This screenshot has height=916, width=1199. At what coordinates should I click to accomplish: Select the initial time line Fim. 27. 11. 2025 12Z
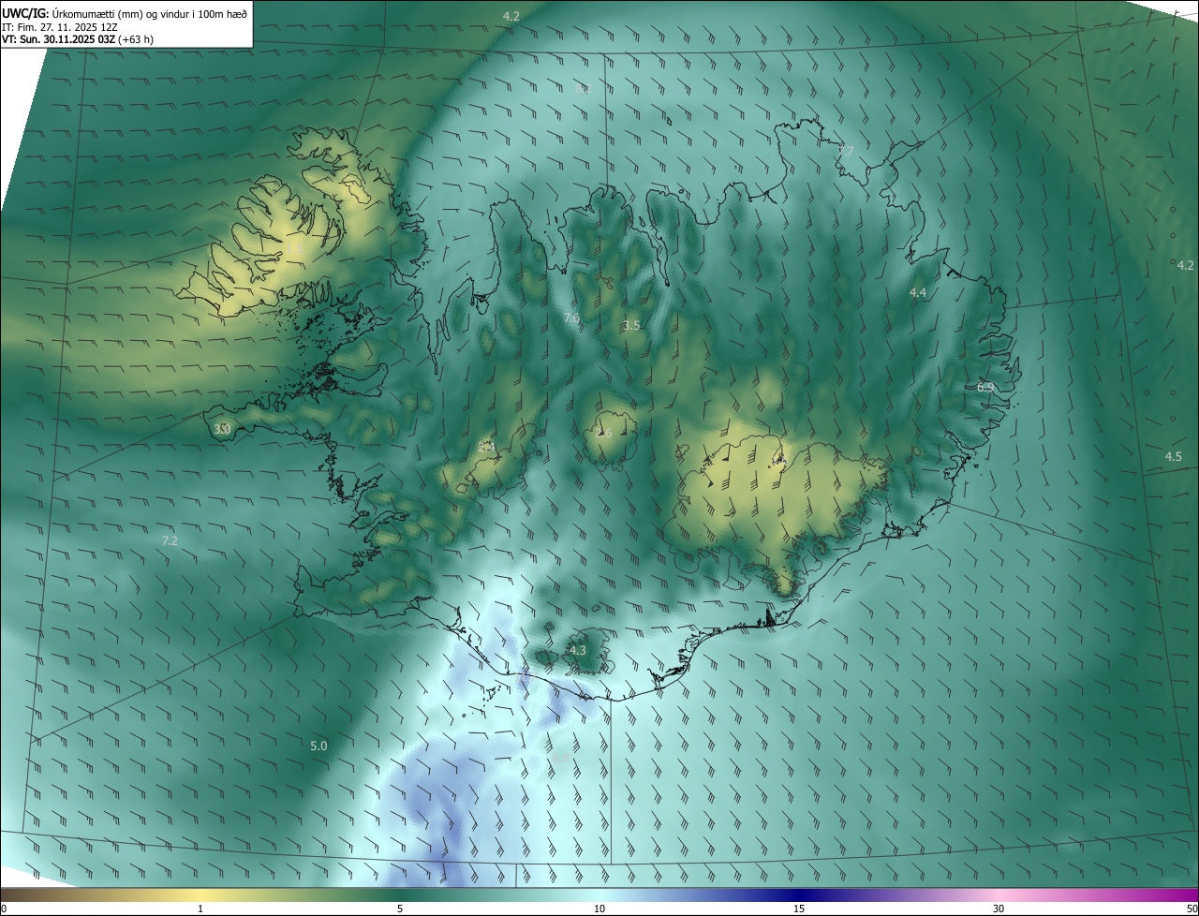point(58,27)
